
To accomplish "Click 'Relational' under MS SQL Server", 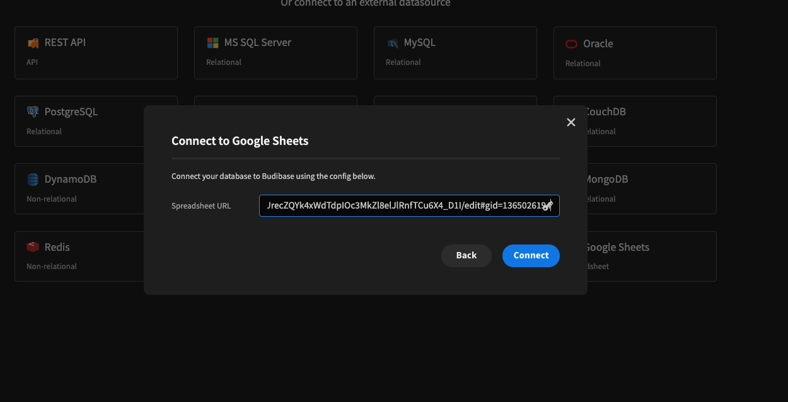I will click(224, 62).
